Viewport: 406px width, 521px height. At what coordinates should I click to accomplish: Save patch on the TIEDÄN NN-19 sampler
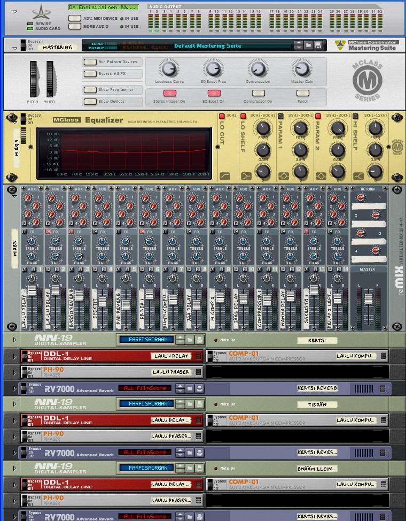click(x=199, y=404)
